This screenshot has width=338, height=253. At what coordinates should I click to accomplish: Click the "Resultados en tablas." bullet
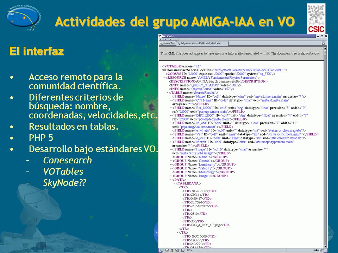pos(74,126)
